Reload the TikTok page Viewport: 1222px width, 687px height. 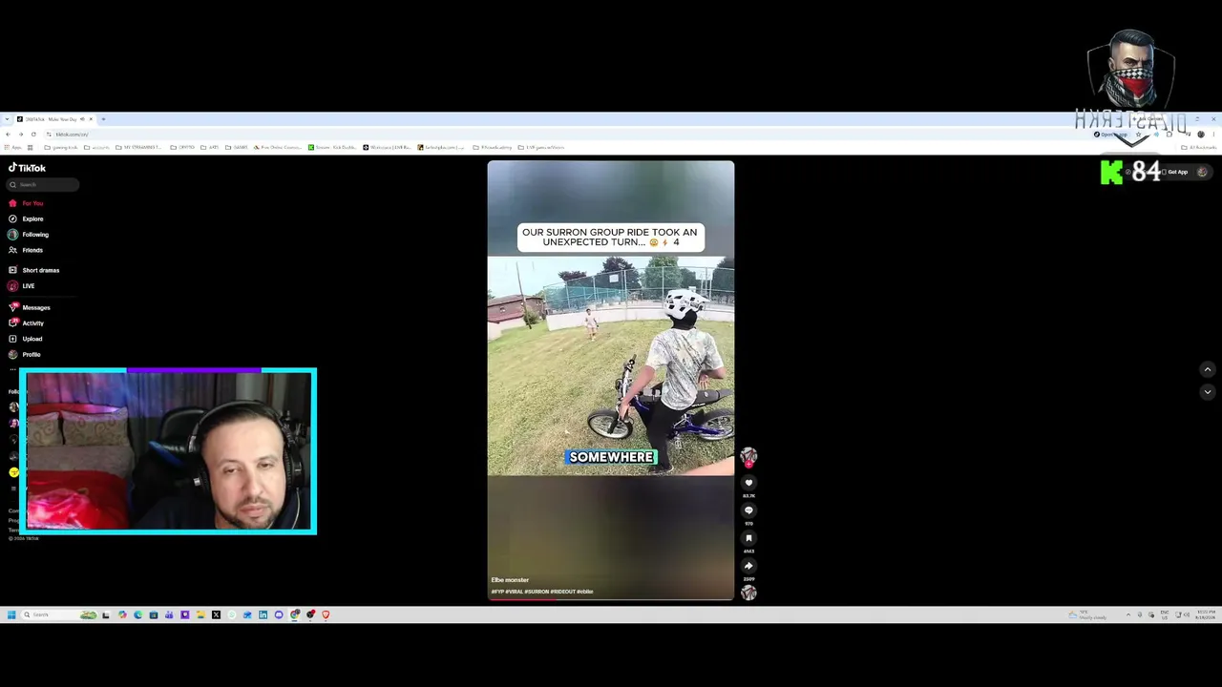pyautogui.click(x=33, y=134)
